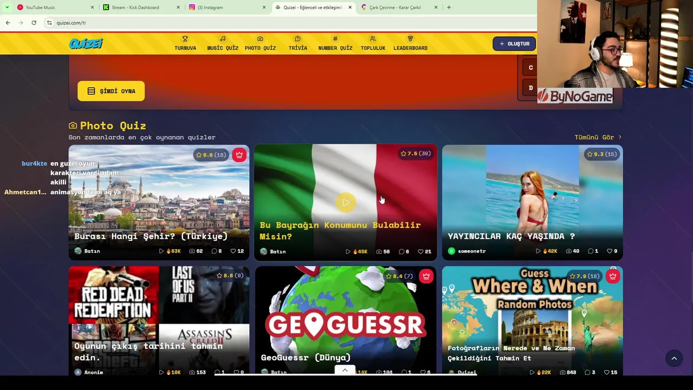This screenshot has width=693, height=390.
Task: Click crown badge on Where & When card
Action: 612,276
